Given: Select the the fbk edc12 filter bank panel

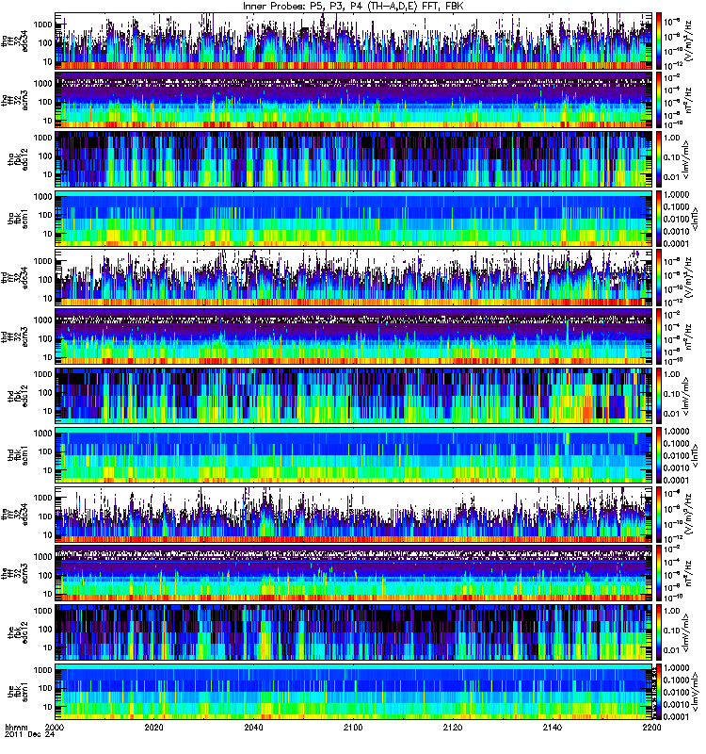Looking at the screenshot, I should pos(354,632).
